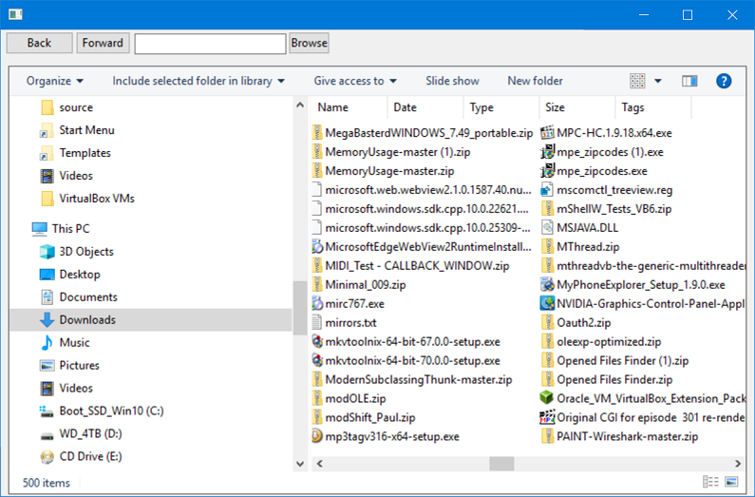Select Original CGI for episode video icon
755x497 pixels.
coord(547,417)
